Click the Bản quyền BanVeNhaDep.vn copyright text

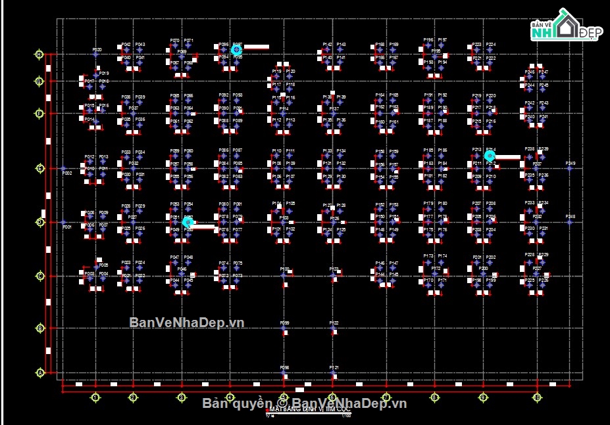(305, 403)
